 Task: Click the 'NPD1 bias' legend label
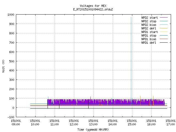149,39
